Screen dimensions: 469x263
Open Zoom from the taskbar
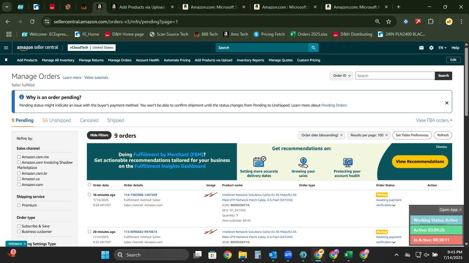click(288, 255)
